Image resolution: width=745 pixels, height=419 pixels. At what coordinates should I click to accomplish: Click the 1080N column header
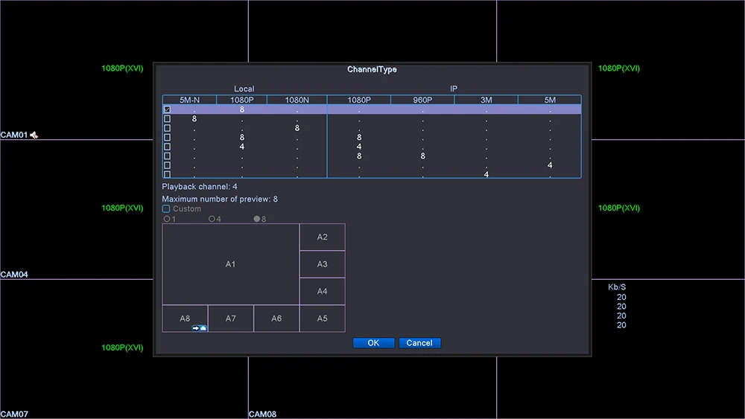coord(297,100)
